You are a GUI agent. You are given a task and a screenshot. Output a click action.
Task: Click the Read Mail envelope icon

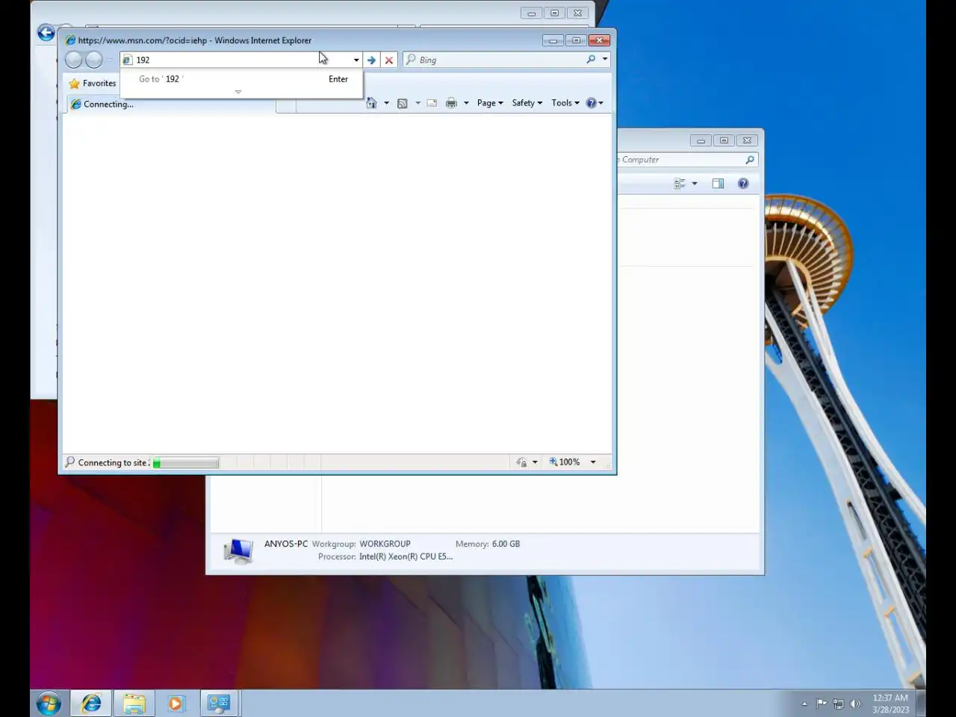click(432, 103)
